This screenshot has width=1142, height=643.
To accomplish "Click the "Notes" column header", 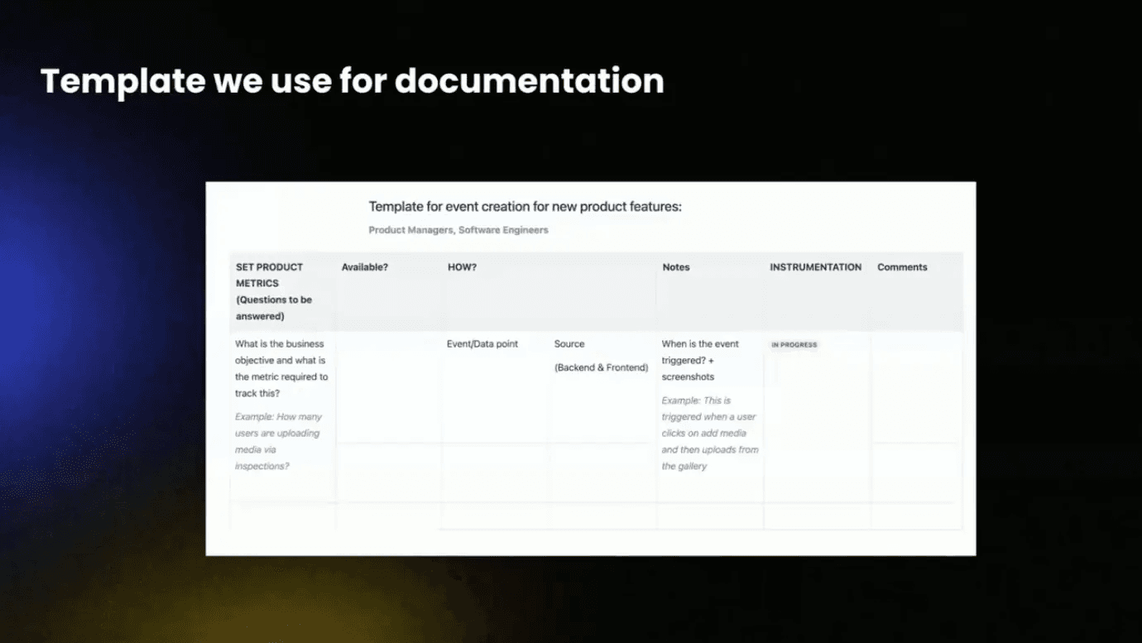I will pos(675,266).
